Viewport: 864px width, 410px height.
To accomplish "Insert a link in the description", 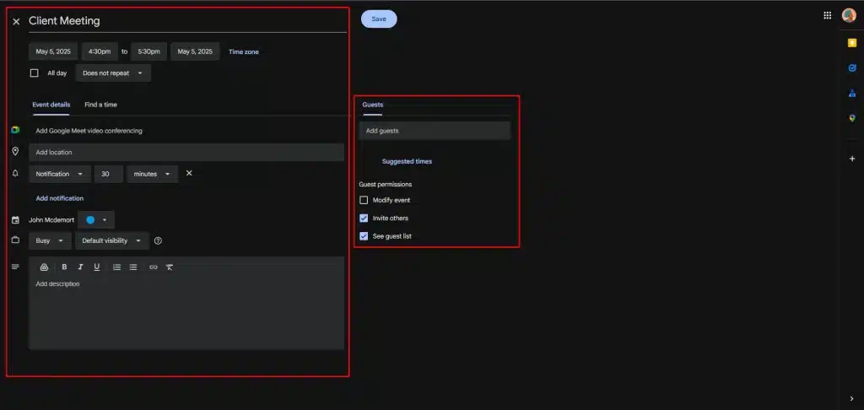I will [154, 267].
